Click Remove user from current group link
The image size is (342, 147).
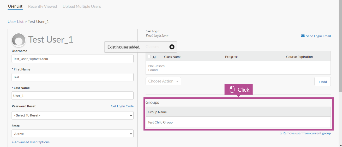(x=305, y=133)
